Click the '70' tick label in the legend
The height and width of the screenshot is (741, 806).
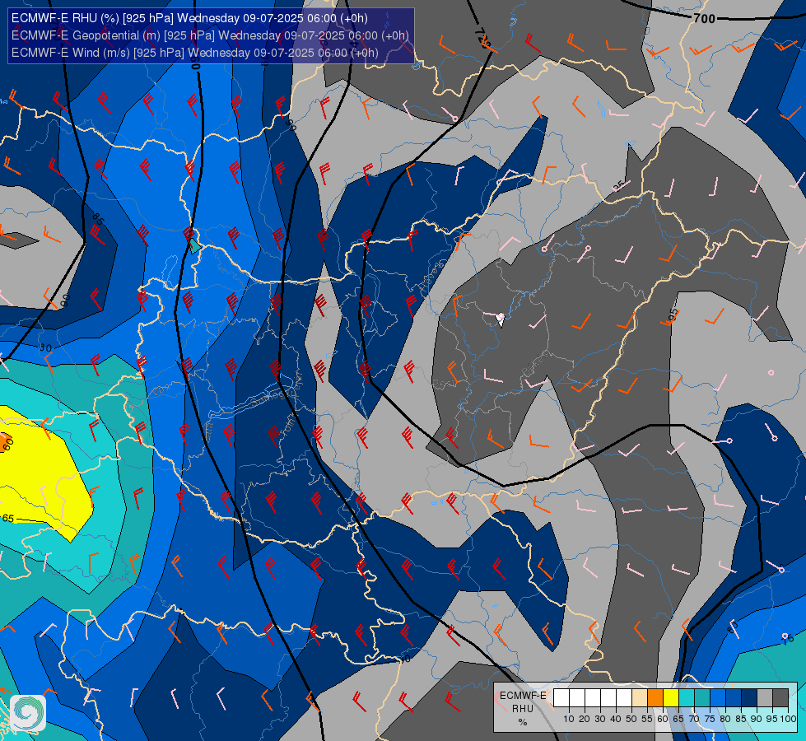coord(694,719)
